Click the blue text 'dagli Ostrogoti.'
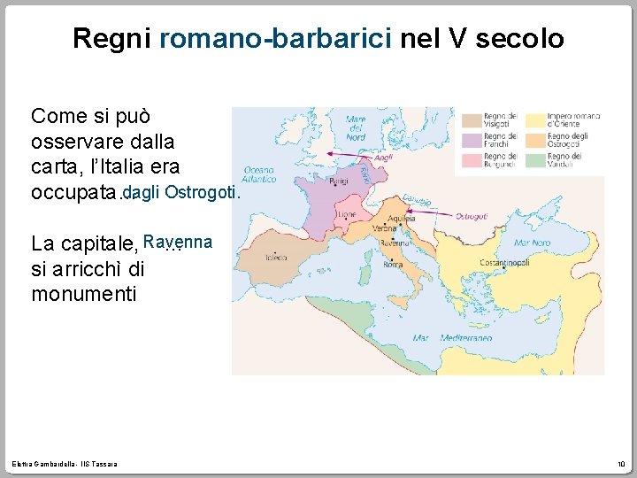The image size is (637, 478). click(x=182, y=192)
